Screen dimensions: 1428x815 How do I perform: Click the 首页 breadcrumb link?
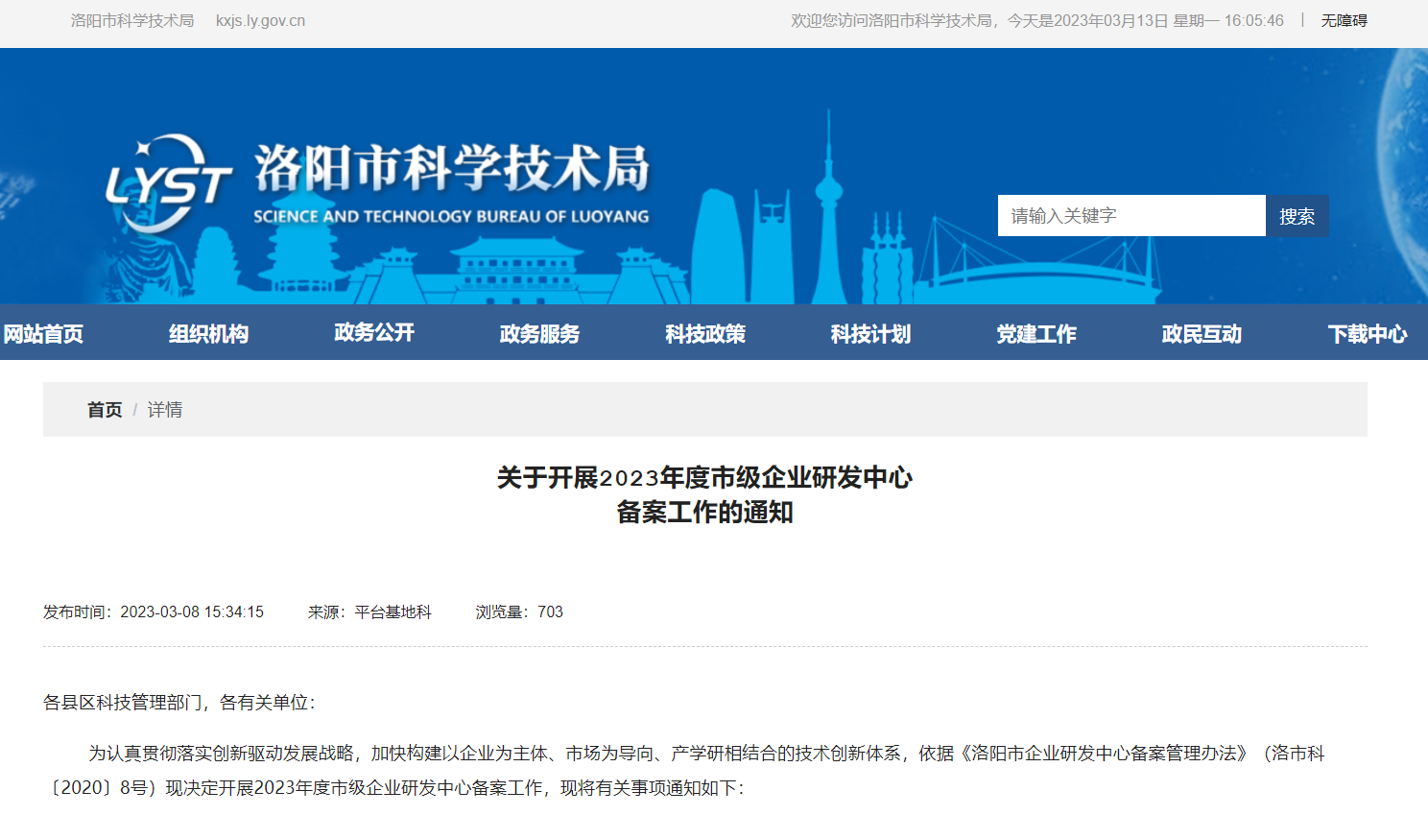click(x=105, y=410)
